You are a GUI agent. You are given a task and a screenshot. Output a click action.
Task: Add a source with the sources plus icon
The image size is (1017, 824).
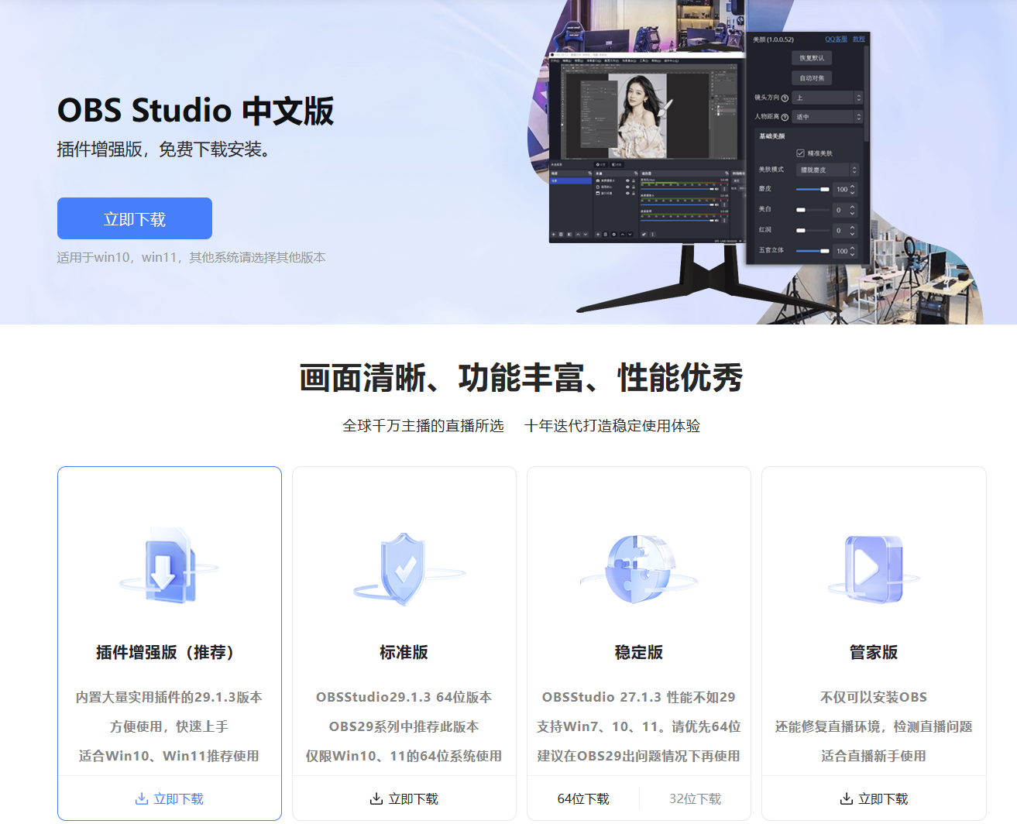[597, 234]
